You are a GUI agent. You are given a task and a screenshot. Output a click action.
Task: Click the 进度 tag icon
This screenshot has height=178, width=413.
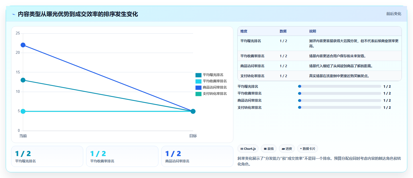coord(283,149)
